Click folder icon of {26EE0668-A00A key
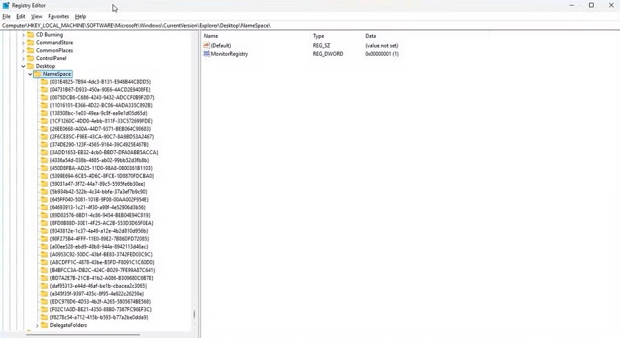 pyautogui.click(x=44, y=129)
